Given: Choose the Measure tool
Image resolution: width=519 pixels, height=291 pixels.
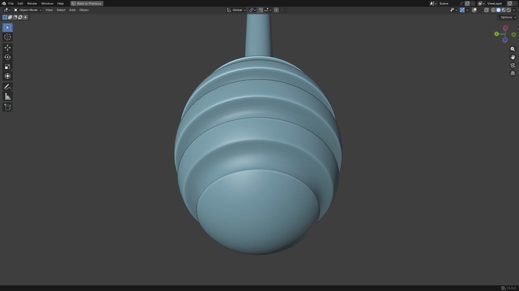Looking at the screenshot, I should (8, 96).
